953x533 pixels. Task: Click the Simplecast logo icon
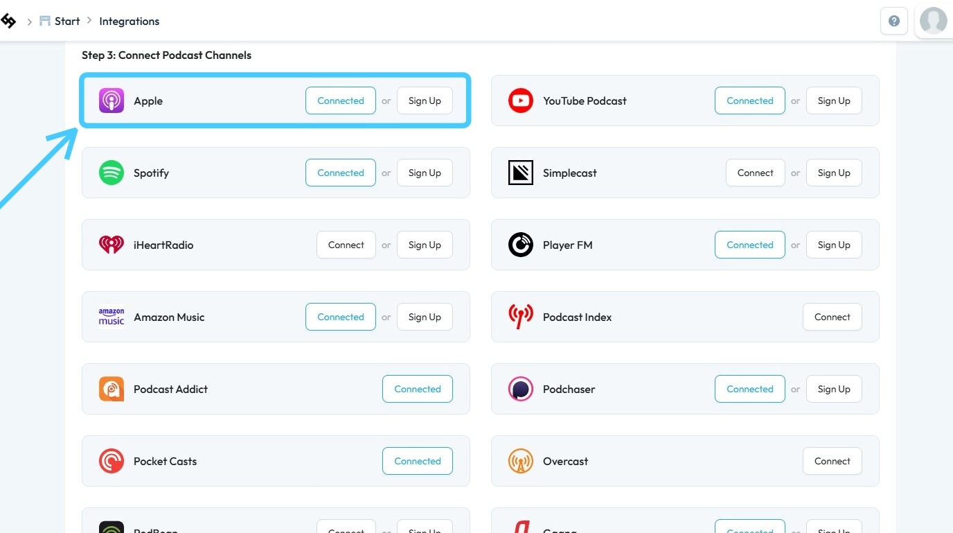tap(520, 173)
